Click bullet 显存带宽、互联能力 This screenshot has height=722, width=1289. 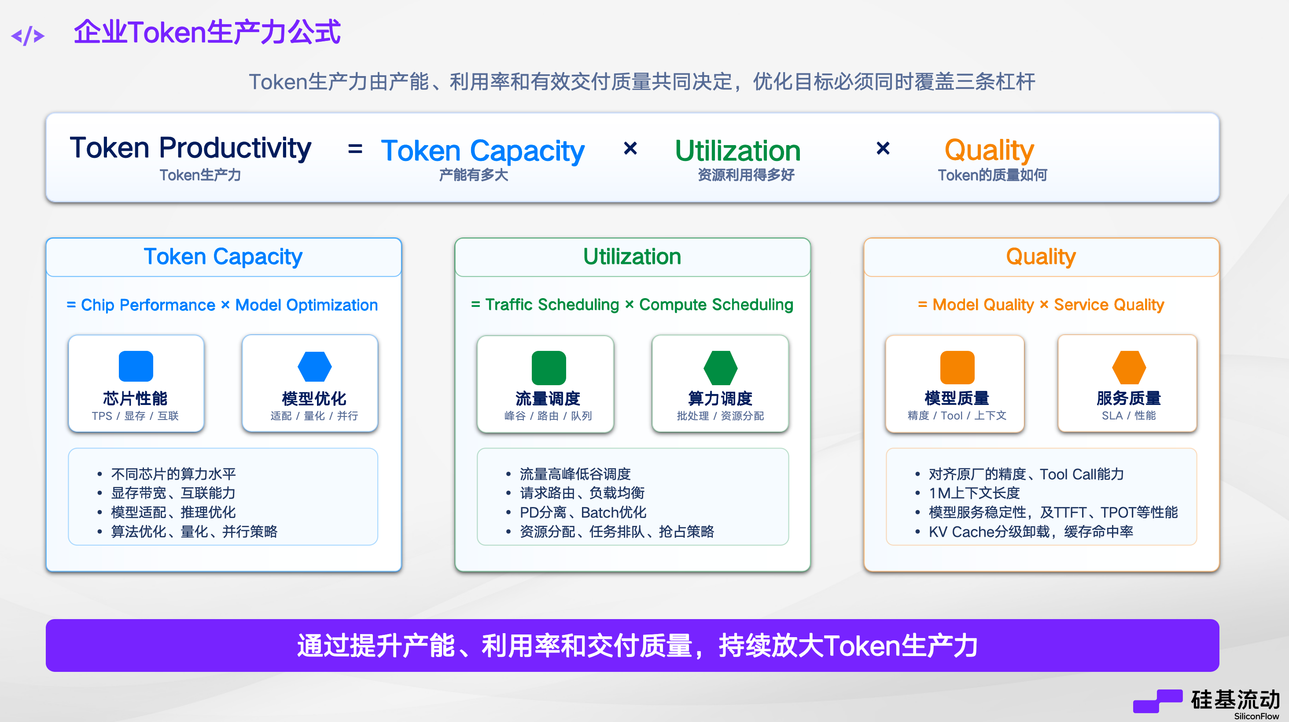pos(173,492)
